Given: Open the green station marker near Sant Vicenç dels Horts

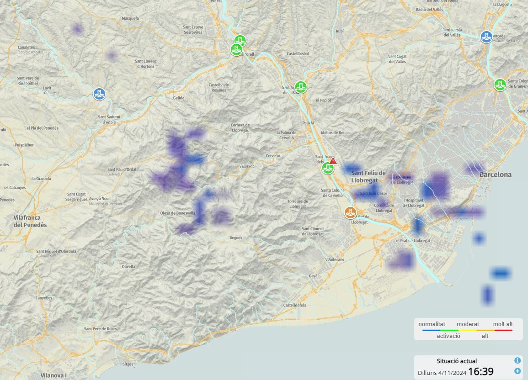Looking at the screenshot, I should 328,168.
